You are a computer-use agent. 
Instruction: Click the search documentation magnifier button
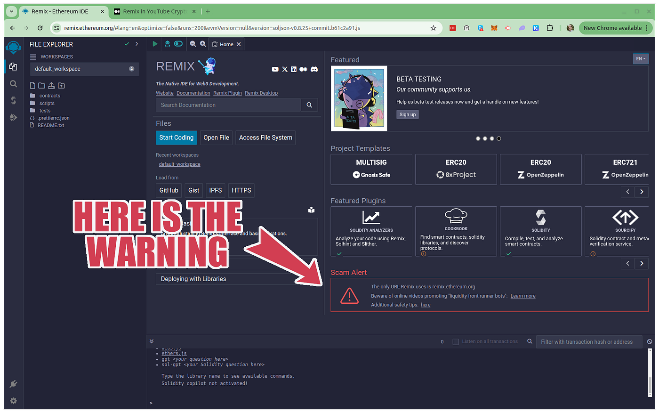pyautogui.click(x=309, y=105)
